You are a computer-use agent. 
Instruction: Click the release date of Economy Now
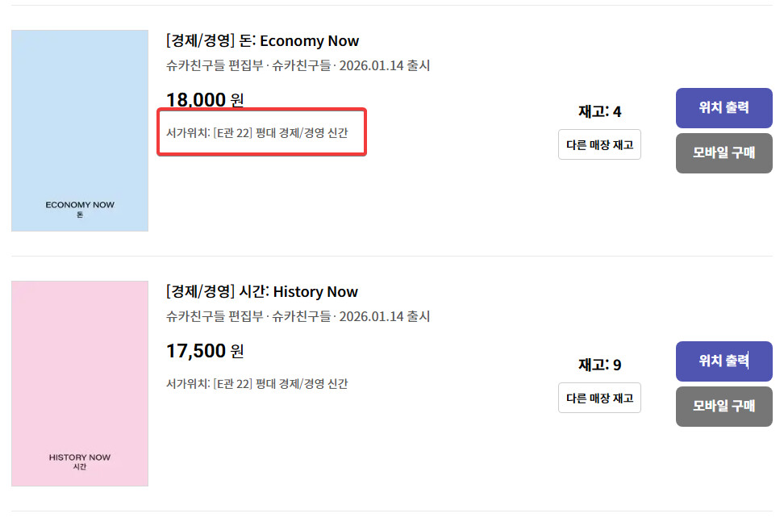[x=385, y=66]
